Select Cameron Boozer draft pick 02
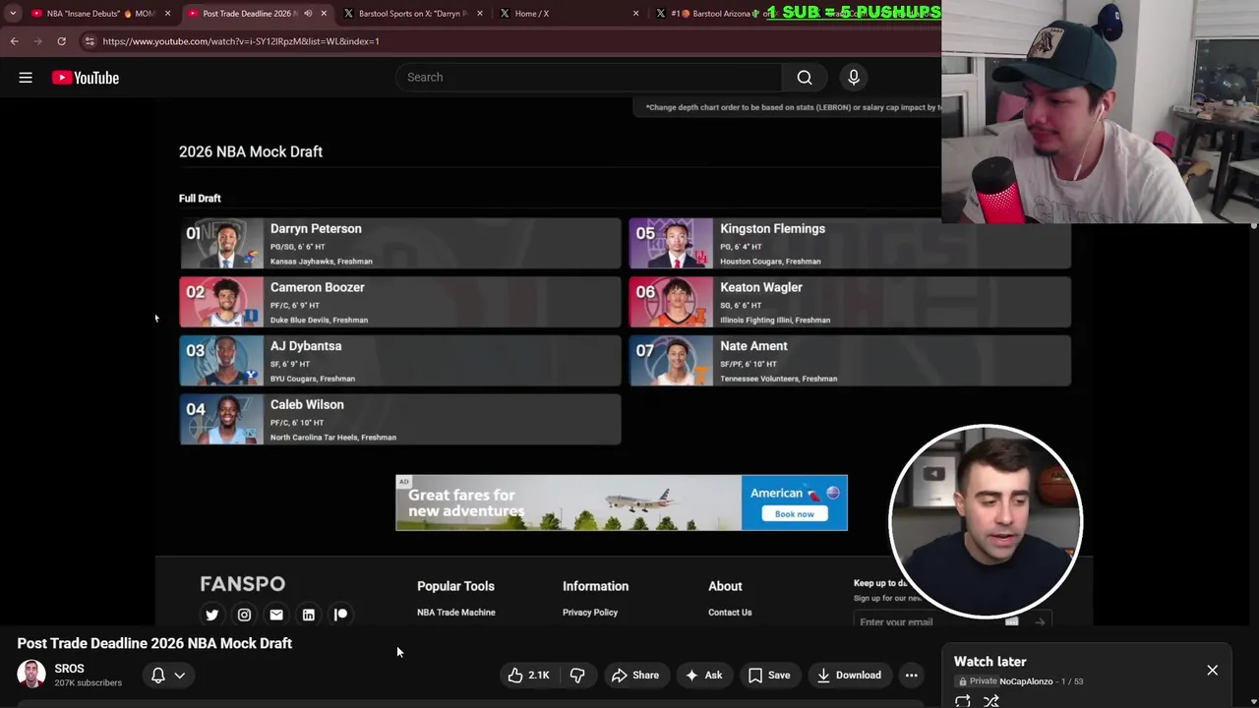The height and width of the screenshot is (708, 1259). point(400,302)
